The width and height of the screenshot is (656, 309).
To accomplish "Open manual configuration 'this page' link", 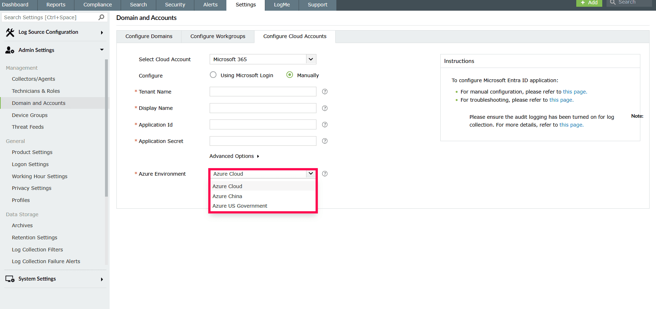I will (x=575, y=92).
